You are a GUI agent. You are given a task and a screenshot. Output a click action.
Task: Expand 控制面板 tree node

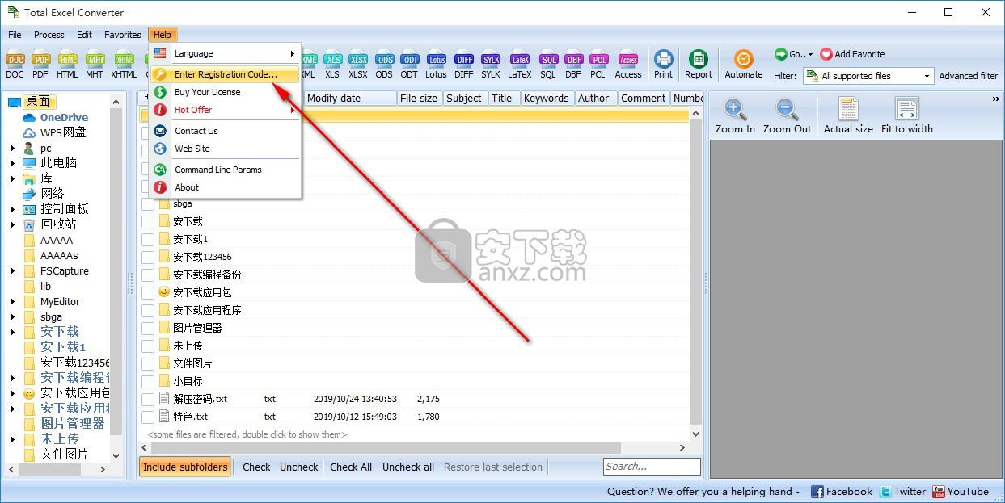click(x=12, y=209)
